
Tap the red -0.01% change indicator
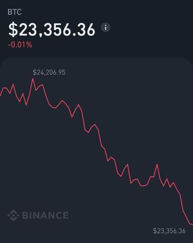[x=20, y=45]
